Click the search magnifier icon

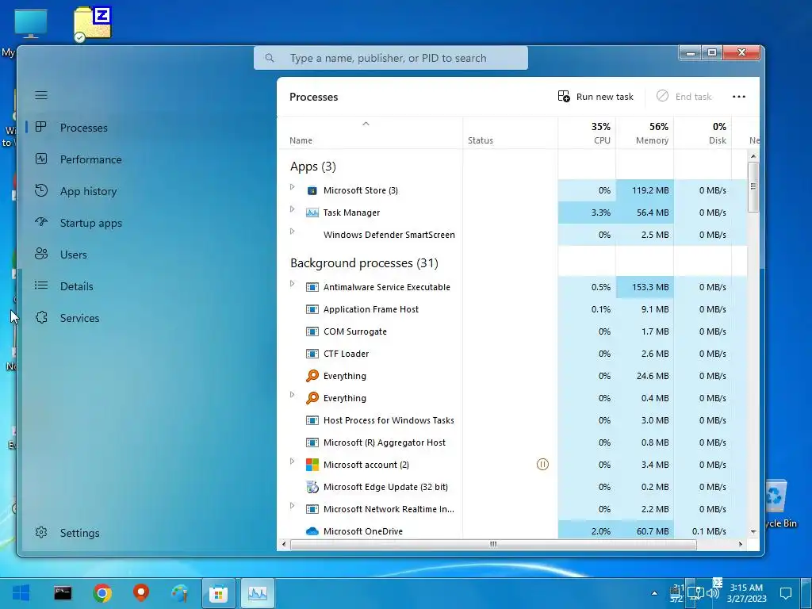click(x=270, y=58)
